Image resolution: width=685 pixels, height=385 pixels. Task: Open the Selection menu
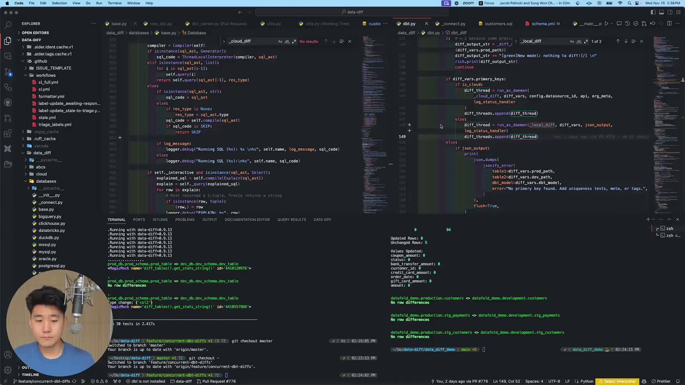(59, 3)
